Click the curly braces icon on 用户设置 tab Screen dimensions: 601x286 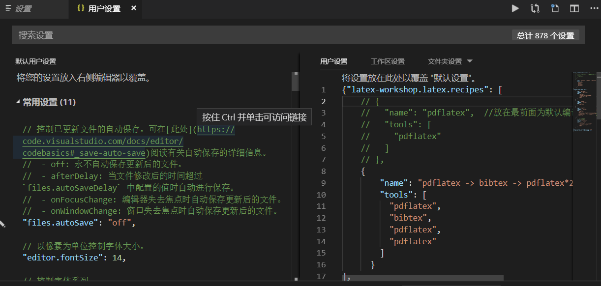[x=81, y=8]
